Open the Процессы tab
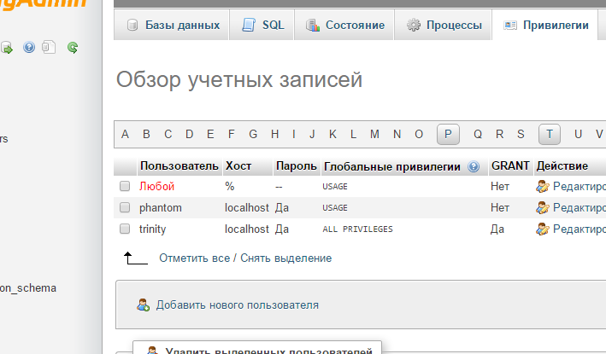The image size is (606, 354). point(443,25)
